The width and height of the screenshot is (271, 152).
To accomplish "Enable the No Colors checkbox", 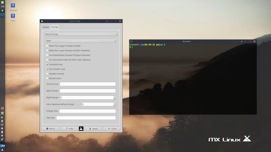I will (47, 60).
